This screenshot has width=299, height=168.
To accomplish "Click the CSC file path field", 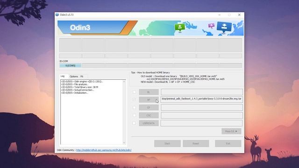I will pos(202,115).
